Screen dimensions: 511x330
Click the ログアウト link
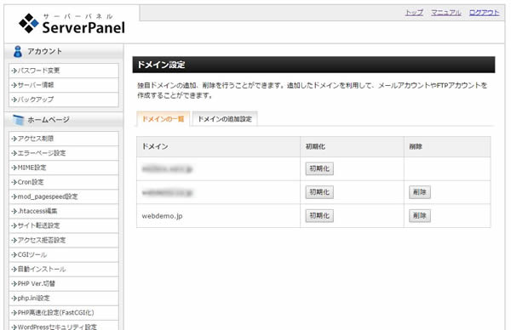point(484,13)
